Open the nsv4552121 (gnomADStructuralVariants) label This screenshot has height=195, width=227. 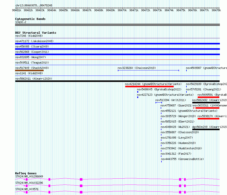coord(189,111)
